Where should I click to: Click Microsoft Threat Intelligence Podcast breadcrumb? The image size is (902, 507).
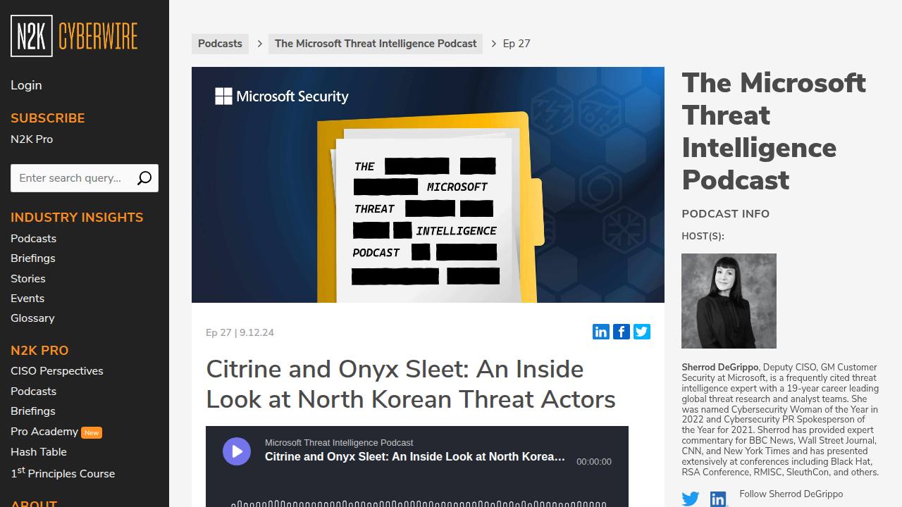[x=376, y=44]
